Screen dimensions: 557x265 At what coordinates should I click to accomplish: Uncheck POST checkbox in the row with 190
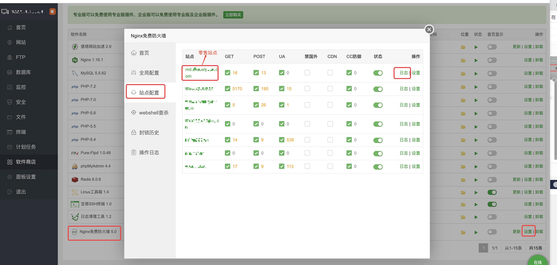tap(256, 89)
